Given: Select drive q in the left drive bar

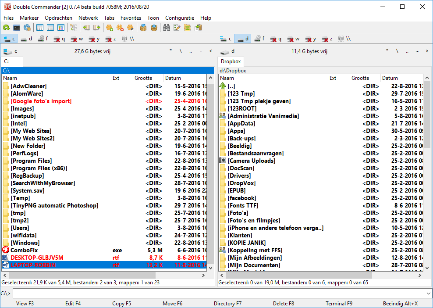Looking at the screenshot, I should 60,39.
